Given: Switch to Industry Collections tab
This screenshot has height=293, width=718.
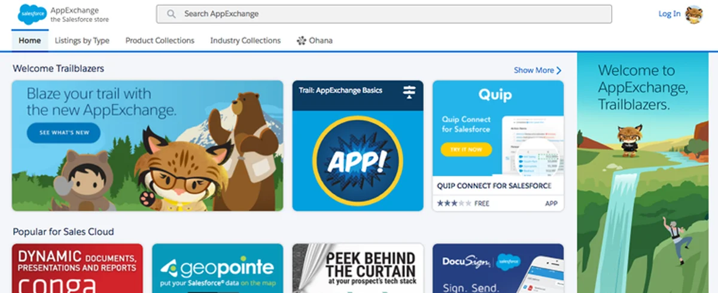Looking at the screenshot, I should point(245,41).
